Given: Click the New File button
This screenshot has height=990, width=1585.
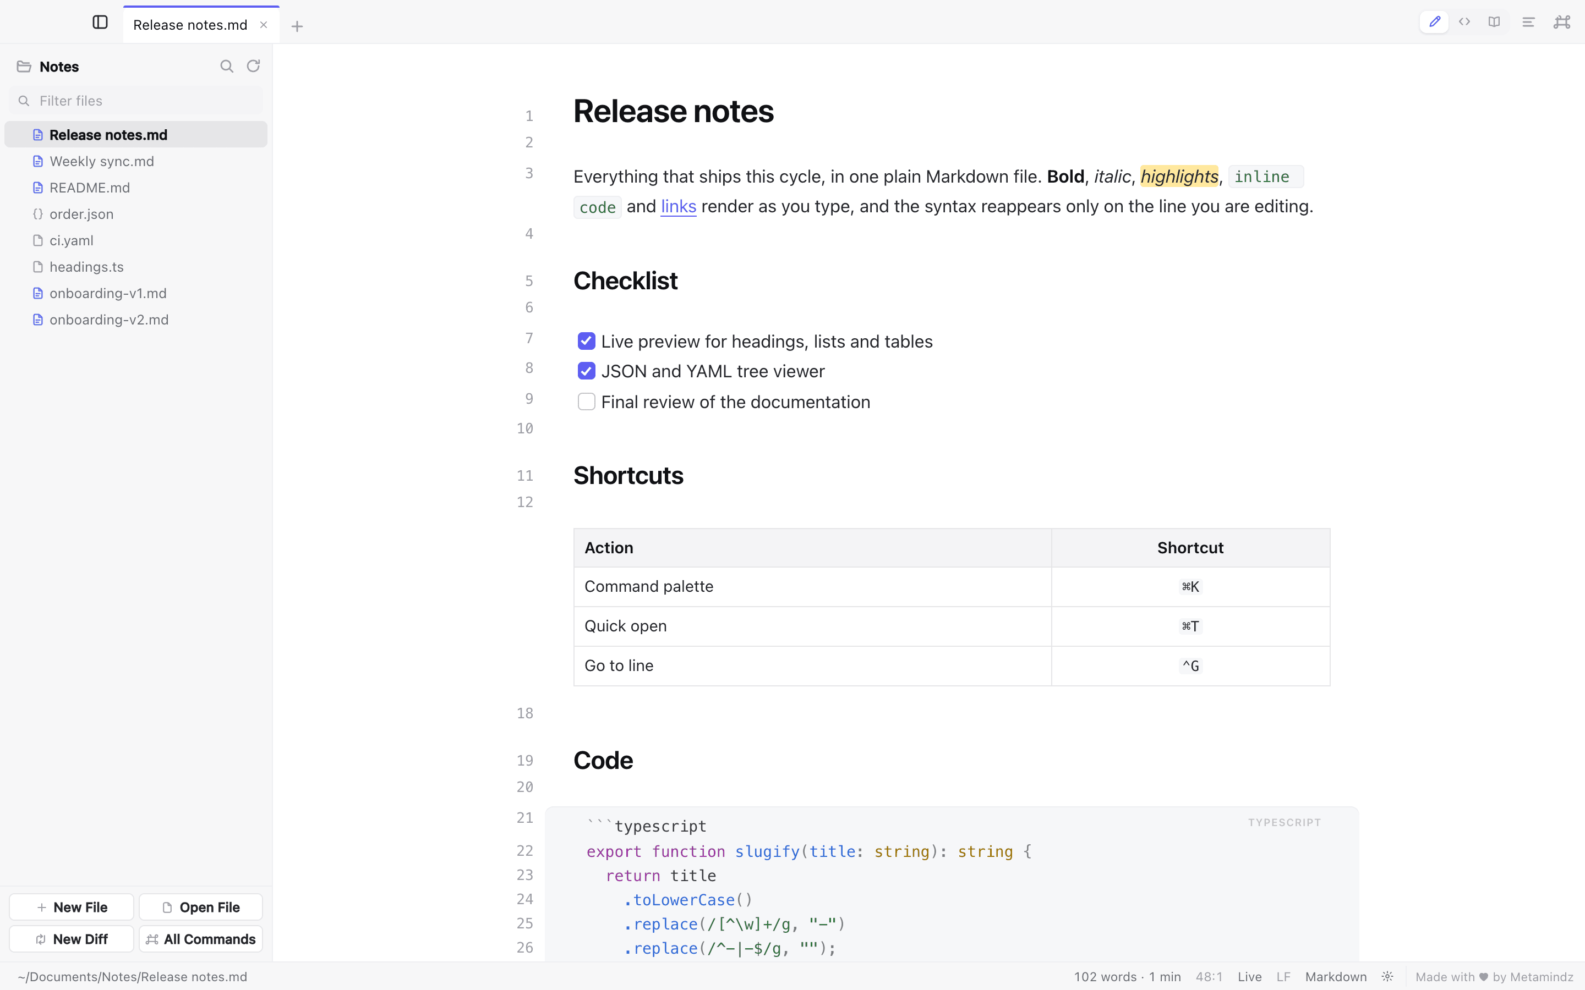Looking at the screenshot, I should pyautogui.click(x=72, y=908).
